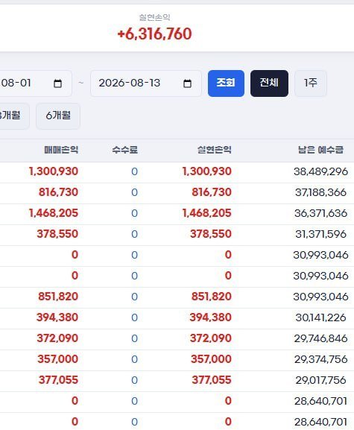Click the total realized profit +6,316,760
Image resolution: width=354 pixels, height=430 pixels.
[154, 34]
